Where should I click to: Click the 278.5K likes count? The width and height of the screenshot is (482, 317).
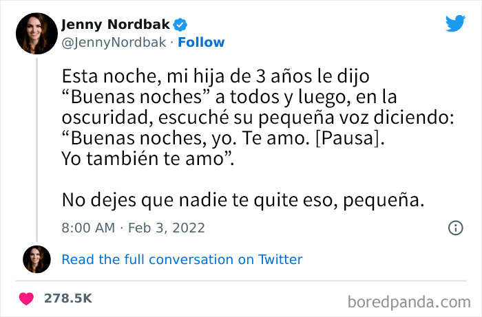(x=68, y=298)
